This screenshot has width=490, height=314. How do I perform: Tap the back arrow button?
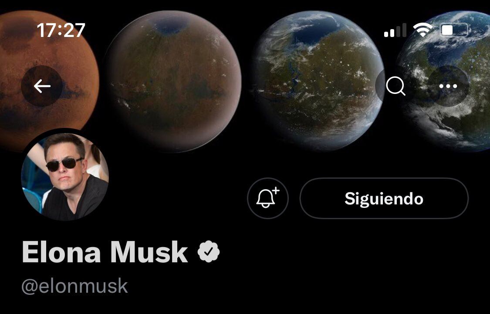pyautogui.click(x=42, y=86)
